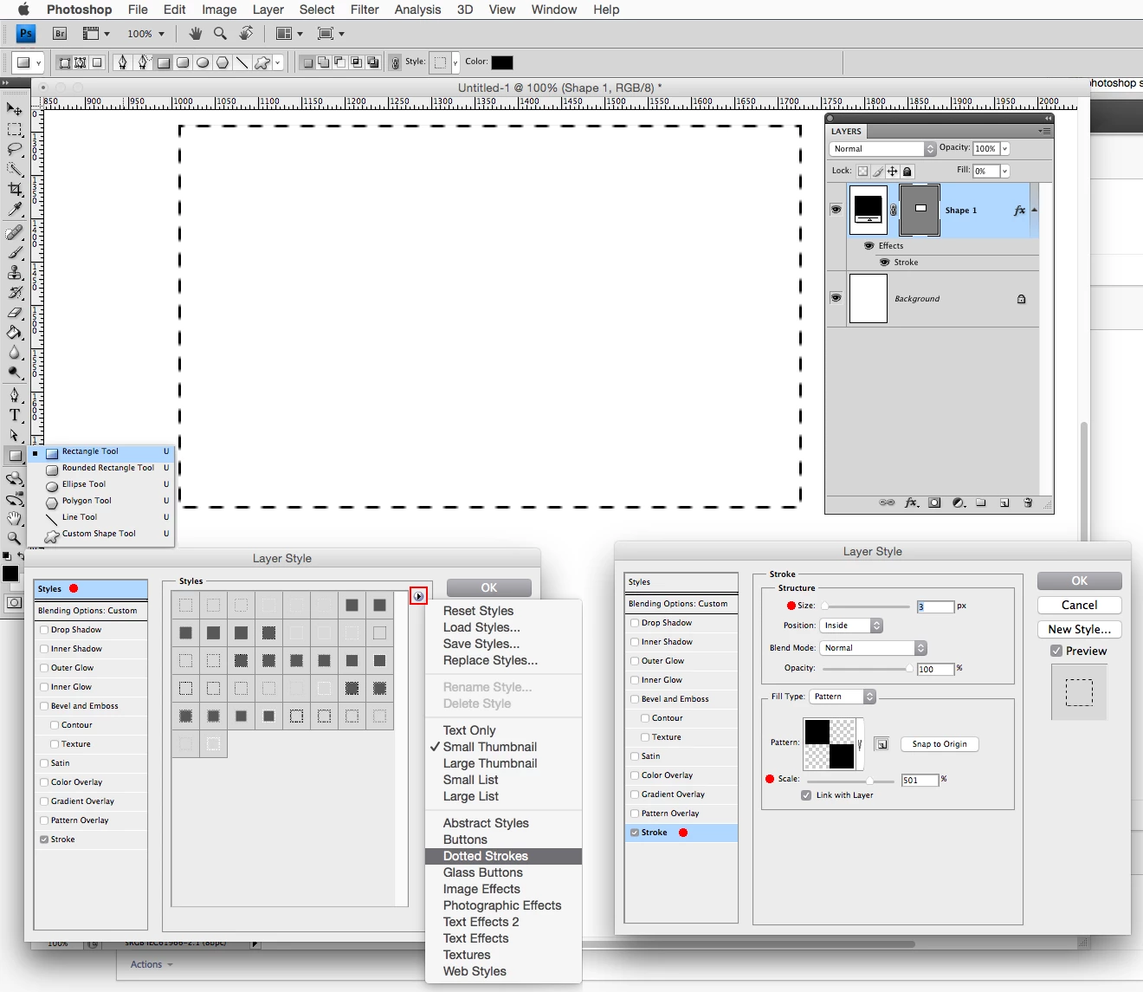Select the Clone Stamp tool
Image resolution: width=1143 pixels, height=992 pixels.
point(15,273)
